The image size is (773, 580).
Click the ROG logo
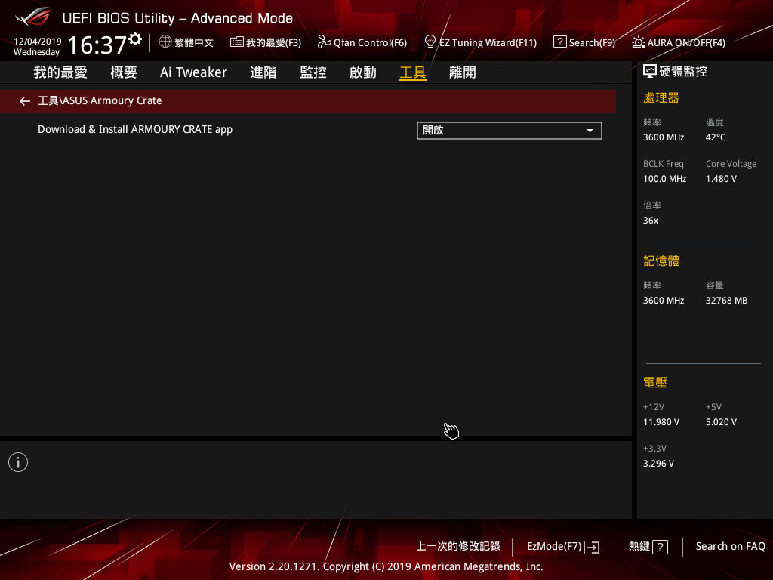click(33, 17)
